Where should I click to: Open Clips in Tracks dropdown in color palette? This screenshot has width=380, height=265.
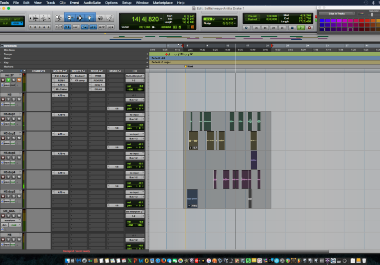pos(337,13)
